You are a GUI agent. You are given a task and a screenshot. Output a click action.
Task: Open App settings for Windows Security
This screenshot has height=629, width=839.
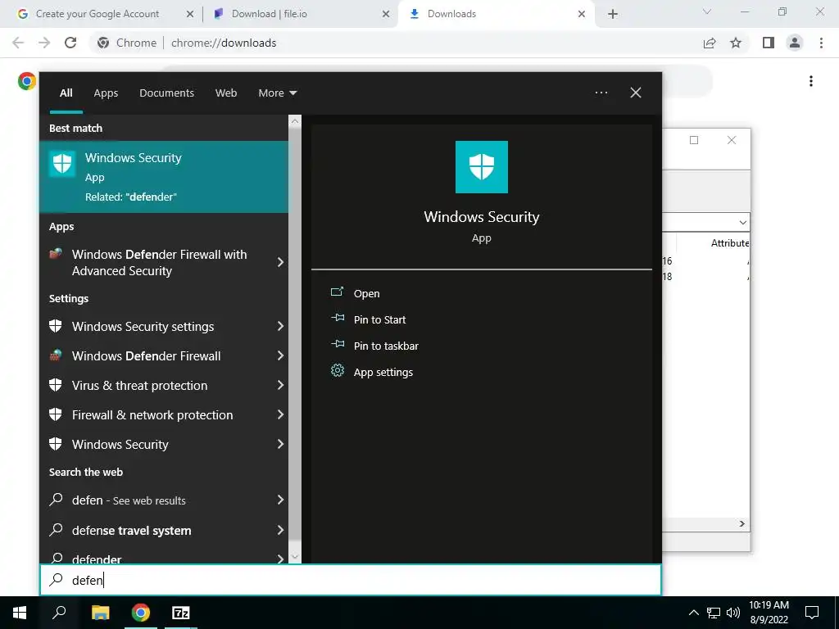[383, 372]
